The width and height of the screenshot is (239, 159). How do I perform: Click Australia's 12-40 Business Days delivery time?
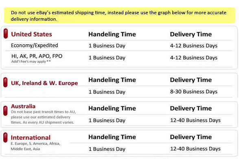click(x=195, y=120)
